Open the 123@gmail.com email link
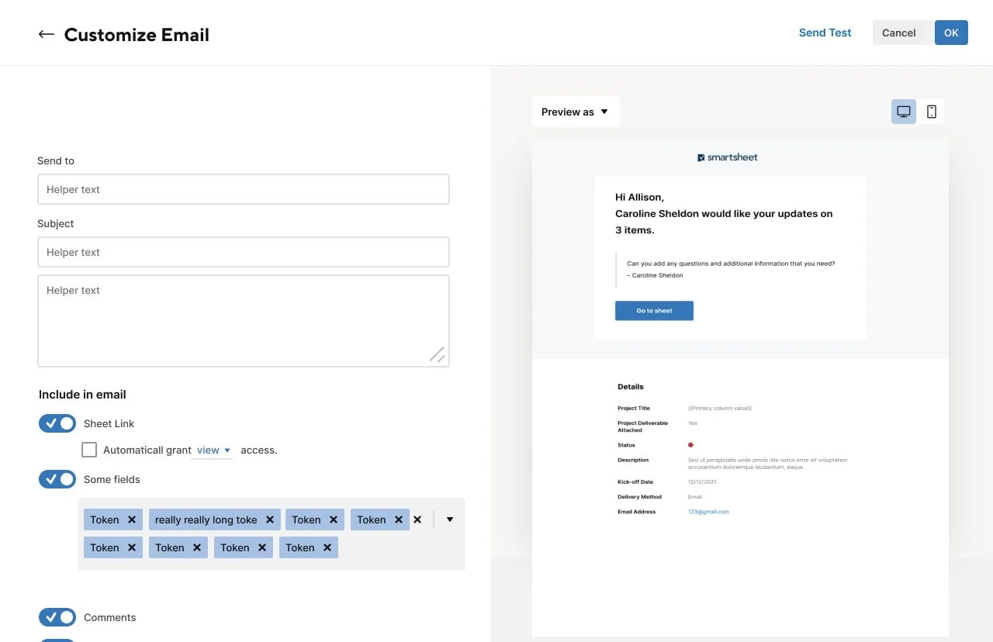This screenshot has width=993, height=642. point(708,512)
